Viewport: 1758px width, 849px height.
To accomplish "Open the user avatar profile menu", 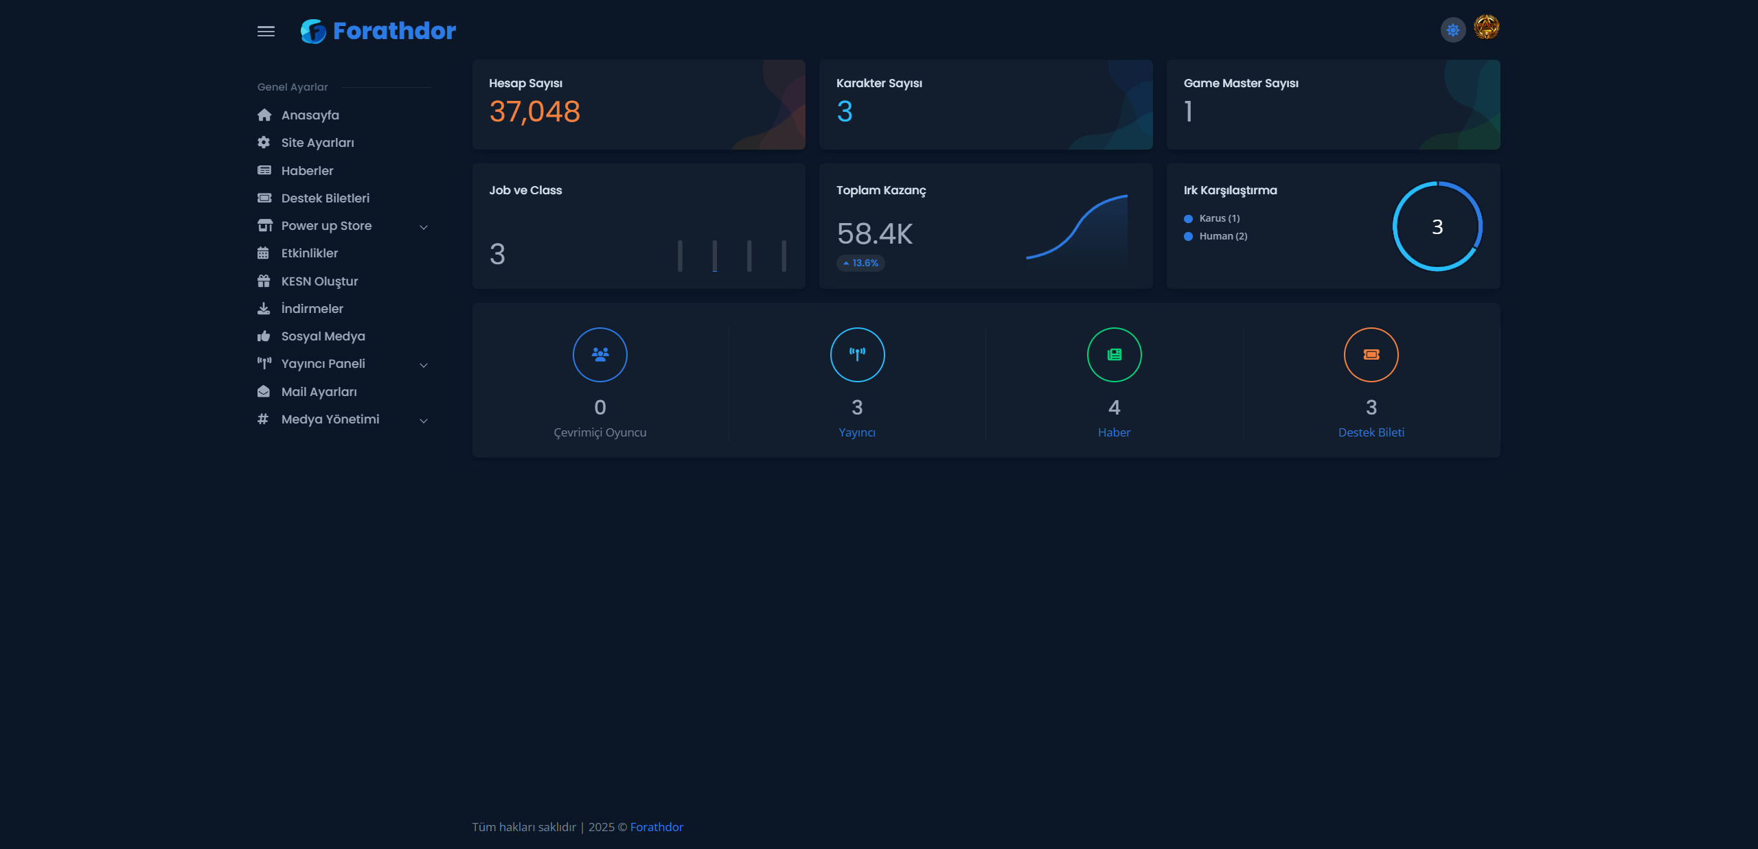I will (x=1486, y=28).
